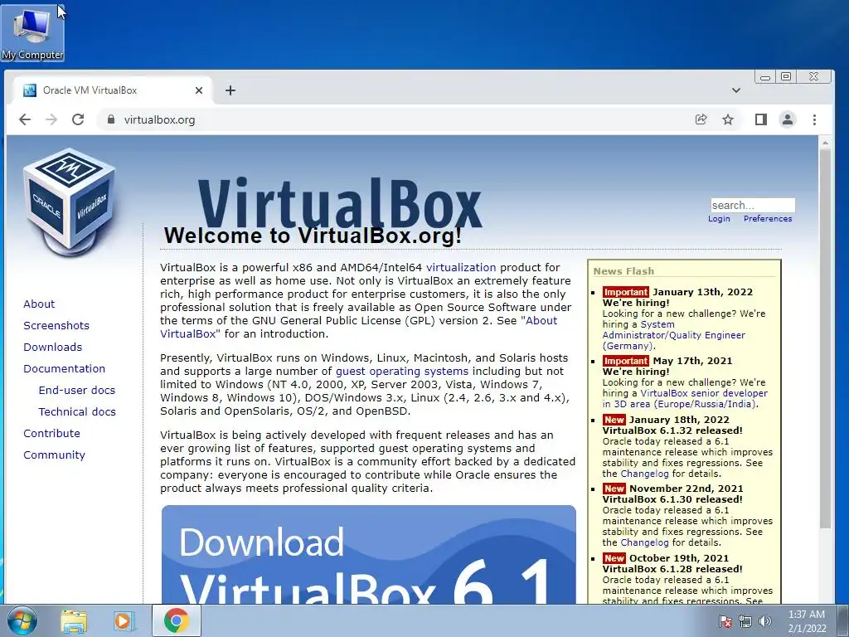The height and width of the screenshot is (637, 849).
Task: Go to About in sidebar
Action: [39, 304]
